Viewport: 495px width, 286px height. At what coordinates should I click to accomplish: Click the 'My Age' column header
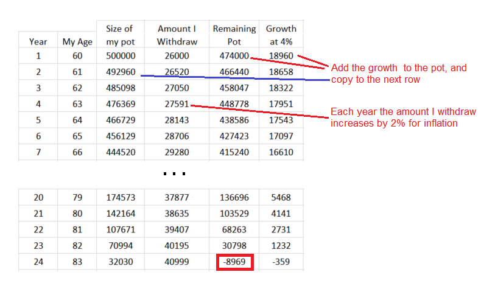coord(77,42)
